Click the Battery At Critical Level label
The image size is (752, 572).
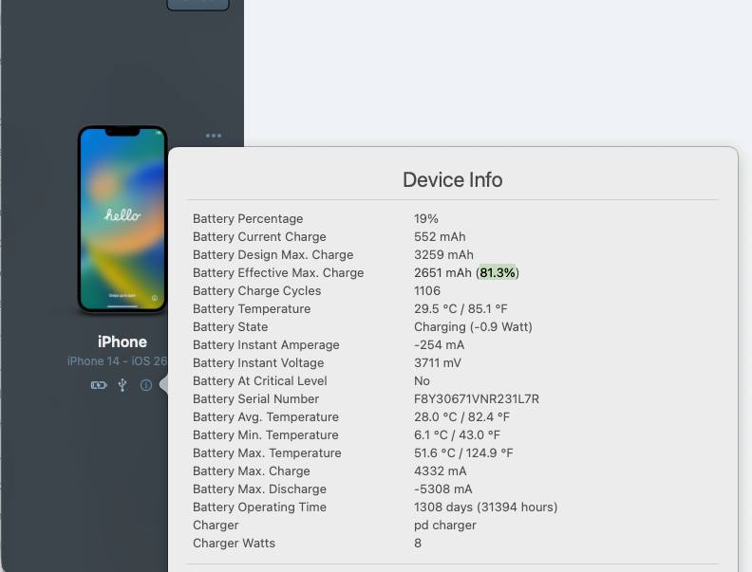[260, 380]
